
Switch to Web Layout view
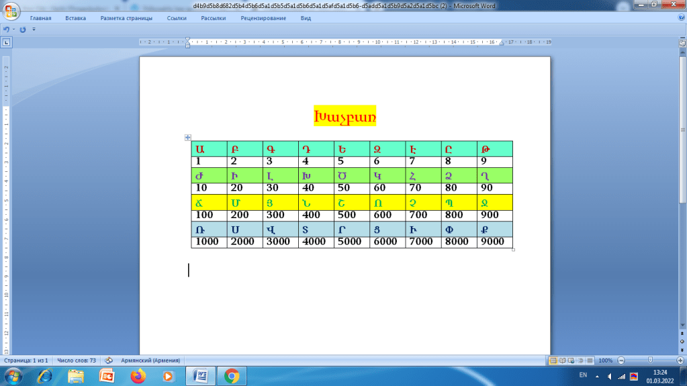pyautogui.click(x=571, y=360)
